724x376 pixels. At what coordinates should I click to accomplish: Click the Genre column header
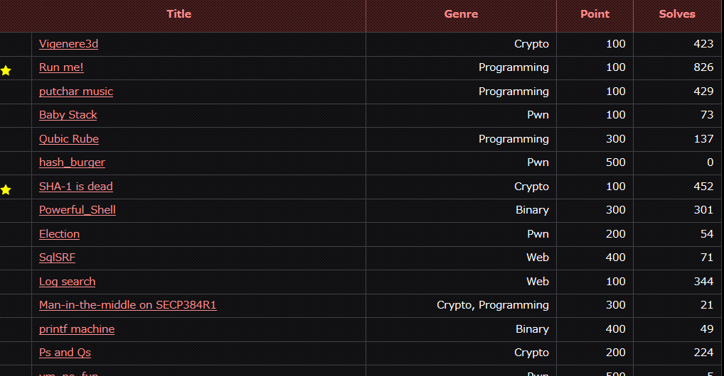pyautogui.click(x=461, y=13)
